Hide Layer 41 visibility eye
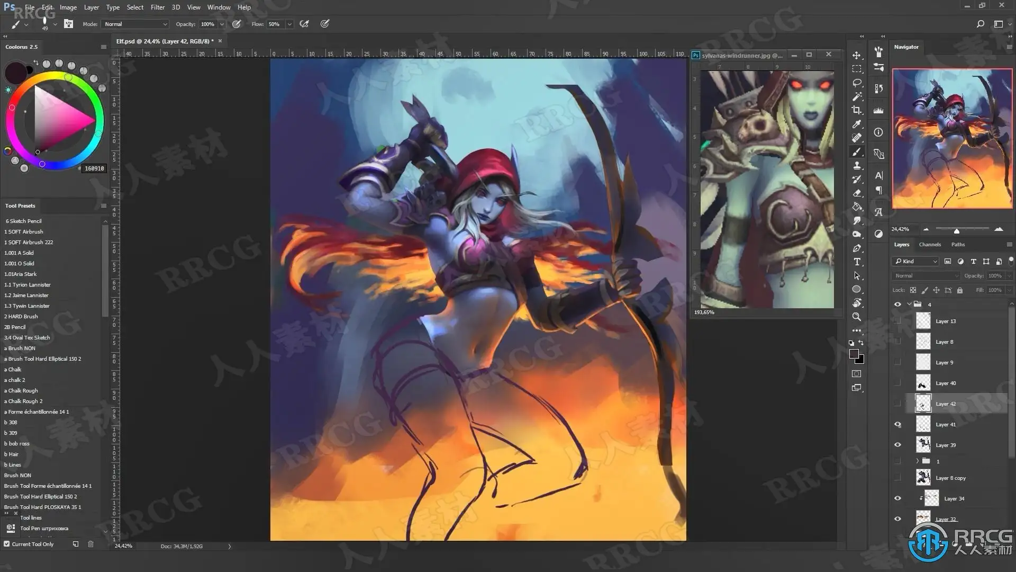Screen dimensions: 1016x572 (897, 424)
